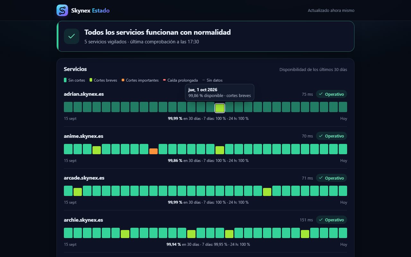
Task: Click the '151 ms' response time
Action: point(306,220)
